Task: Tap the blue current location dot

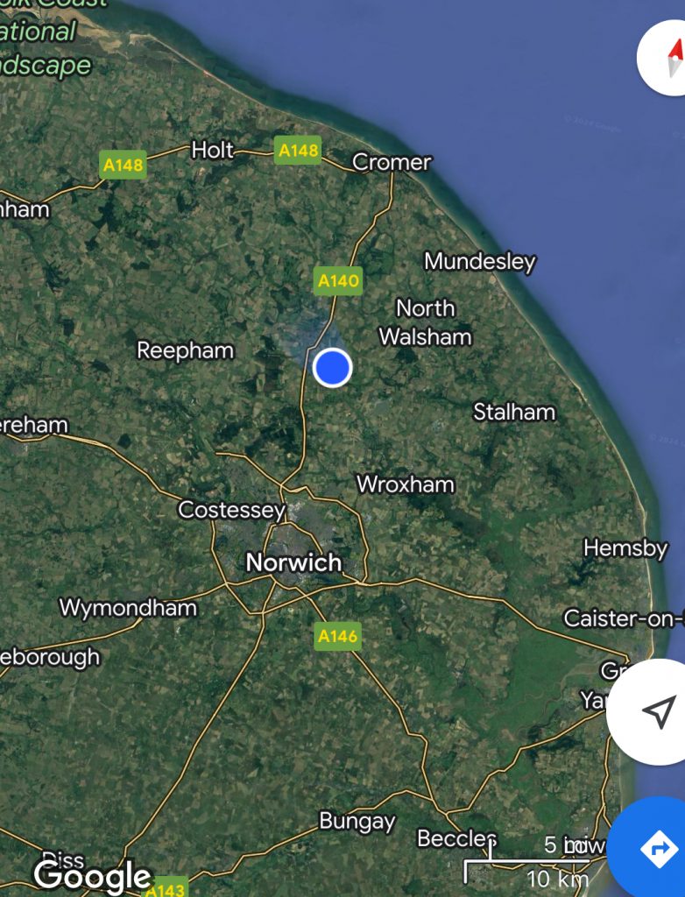Action: tap(332, 368)
